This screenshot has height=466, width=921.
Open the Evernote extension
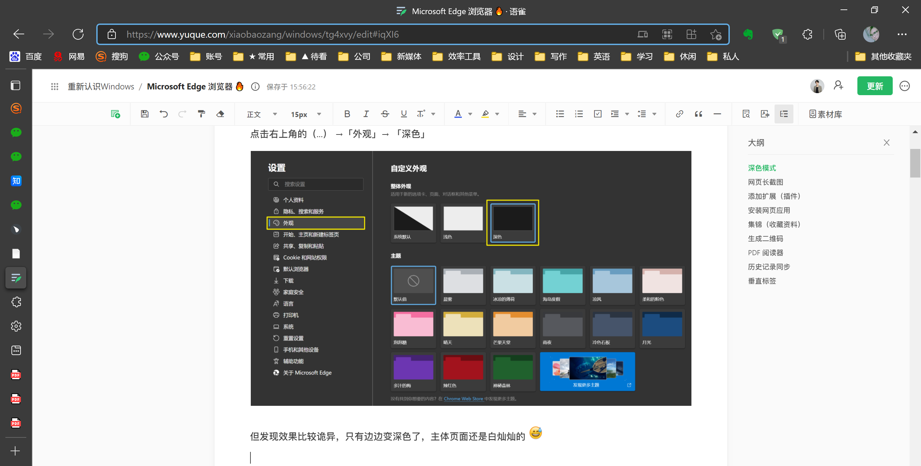coord(748,35)
